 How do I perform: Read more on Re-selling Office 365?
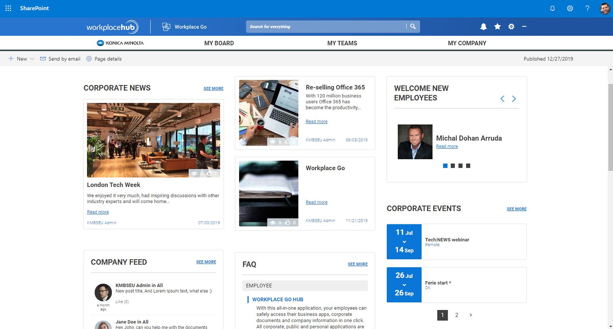(x=316, y=121)
